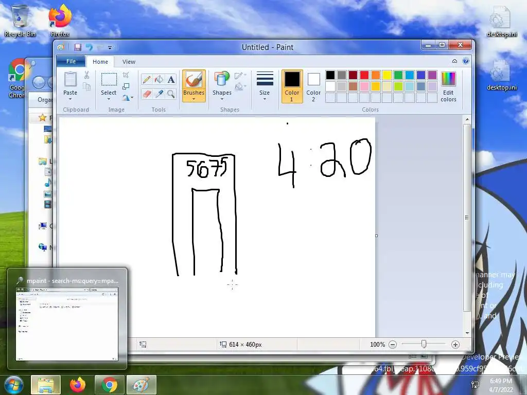Click the zoom slider handle
The image size is (527, 395).
(424, 344)
